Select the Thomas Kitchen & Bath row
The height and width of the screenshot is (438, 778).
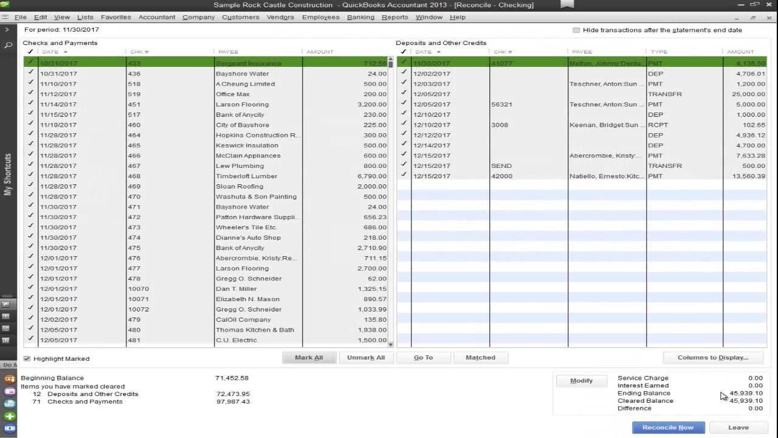[x=205, y=330]
